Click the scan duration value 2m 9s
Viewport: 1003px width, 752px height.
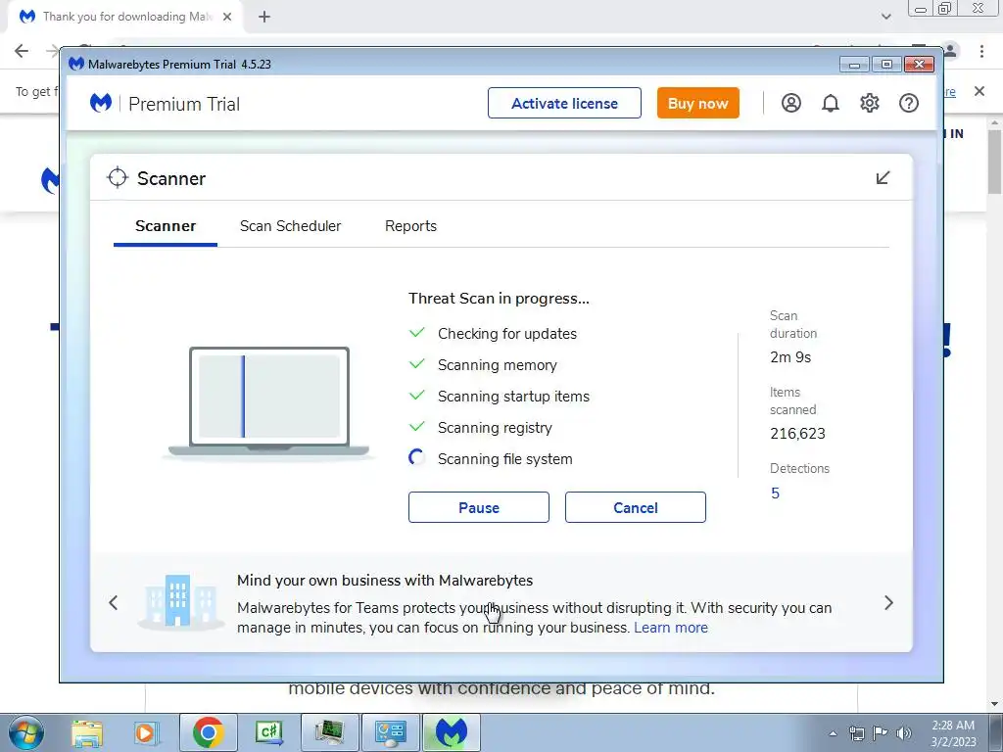coord(790,356)
